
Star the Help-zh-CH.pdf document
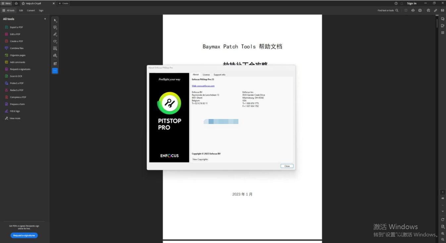tap(23, 3)
